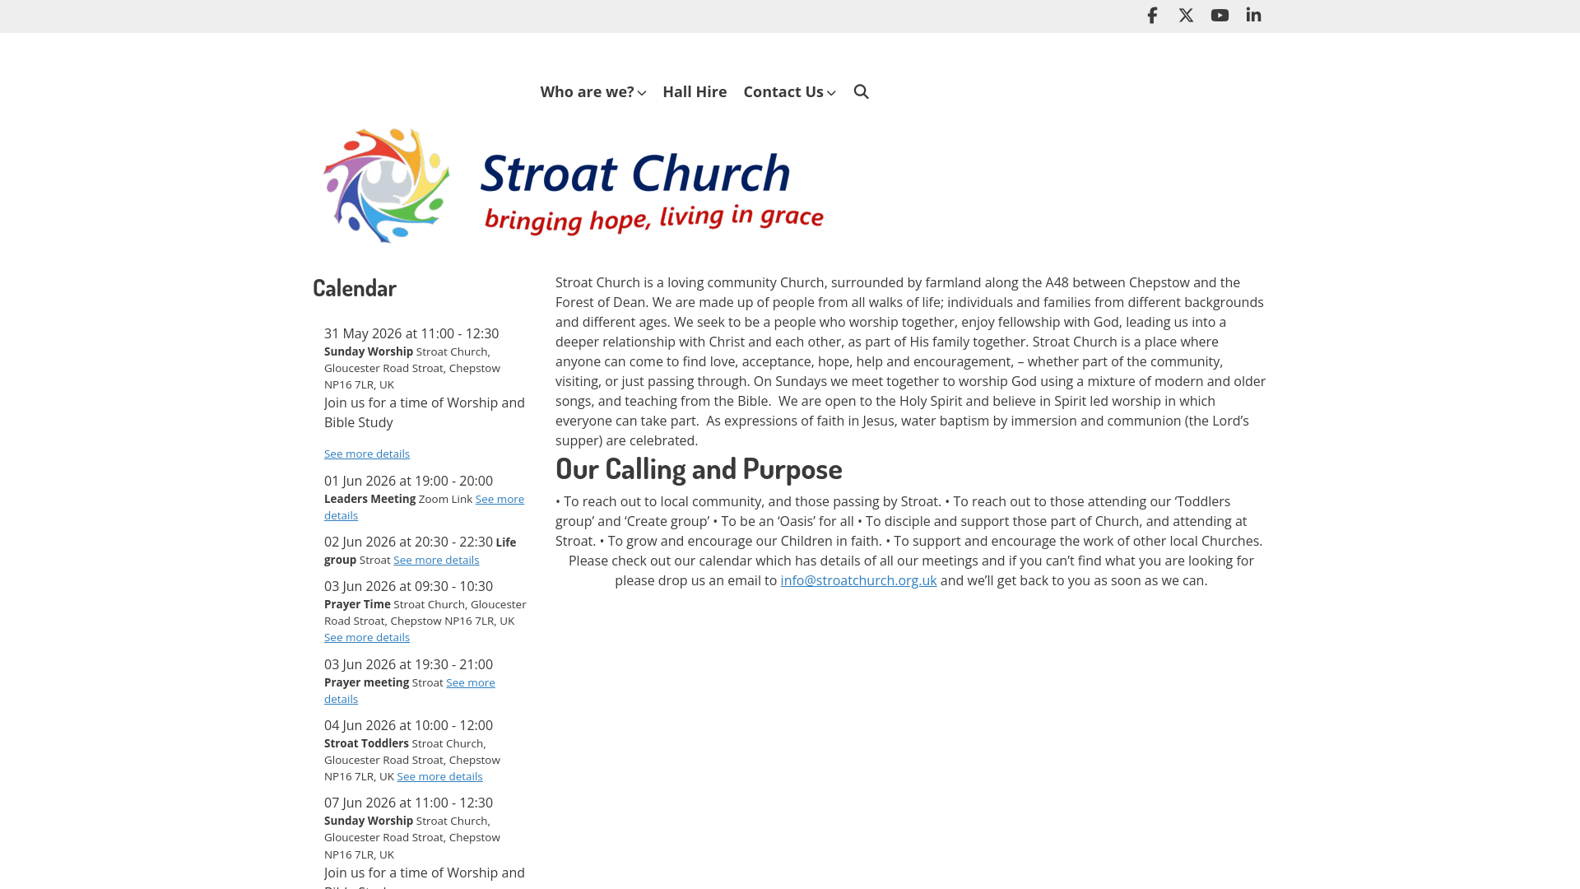Screen dimensions: 1580x889
Task: Click the 'Prayer meeting' event title
Action: coord(366,682)
